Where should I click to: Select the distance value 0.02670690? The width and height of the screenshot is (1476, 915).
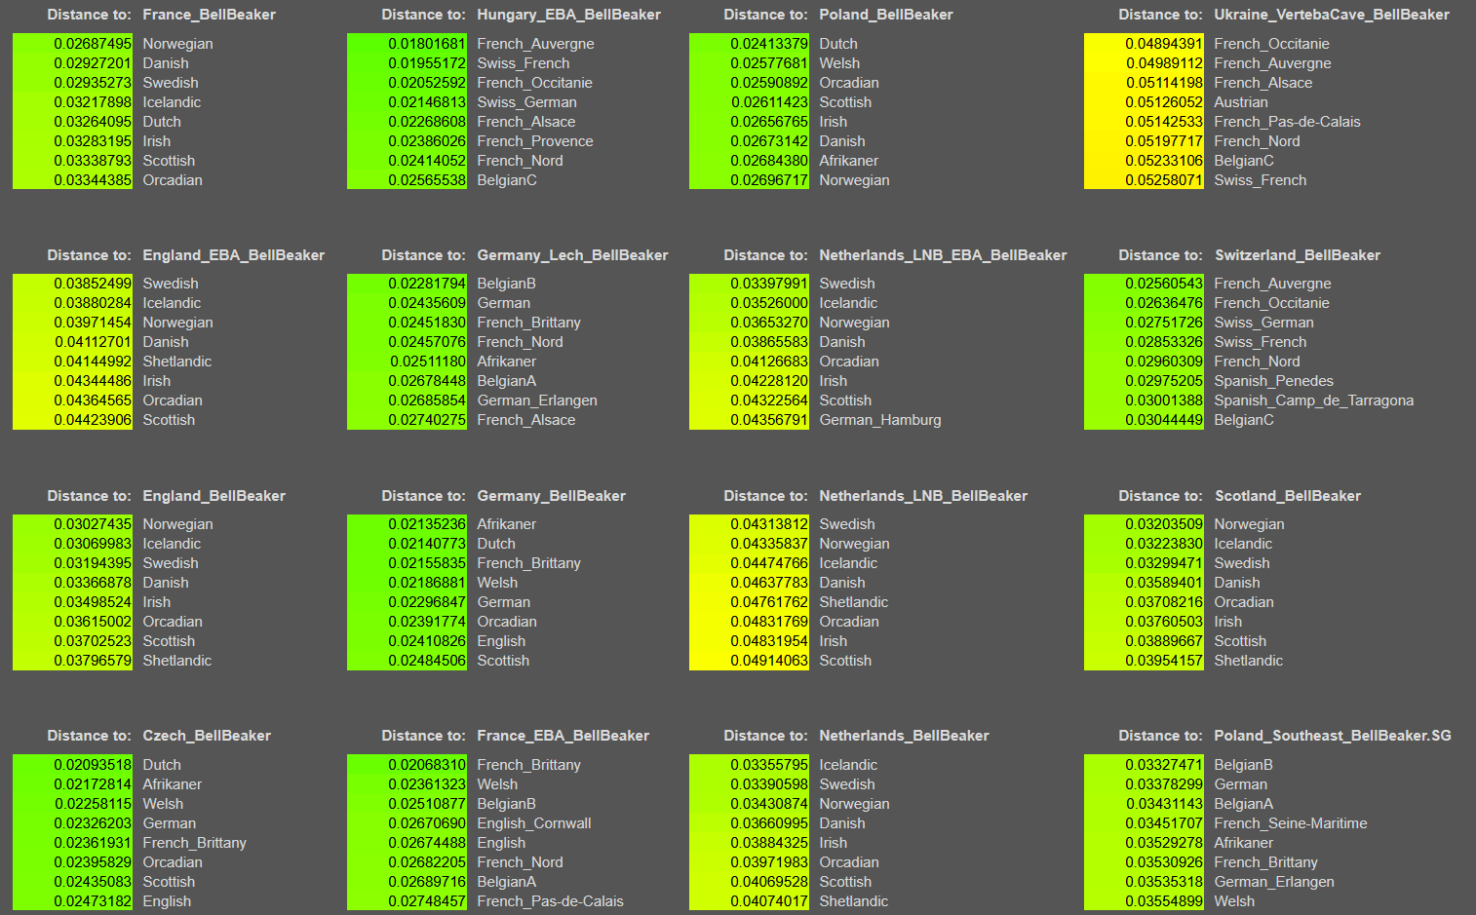[x=427, y=823]
